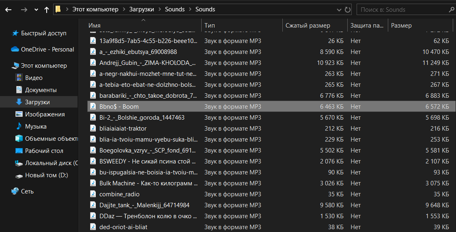Select file name Bi-2_-_Bolshie_goroda_1447463

click(x=142, y=118)
